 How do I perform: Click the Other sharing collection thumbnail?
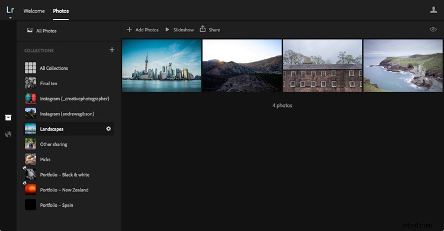(30, 144)
